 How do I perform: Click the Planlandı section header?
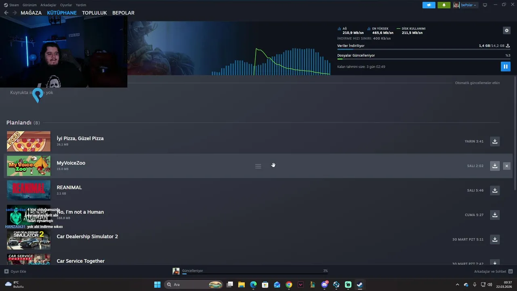[23, 122]
